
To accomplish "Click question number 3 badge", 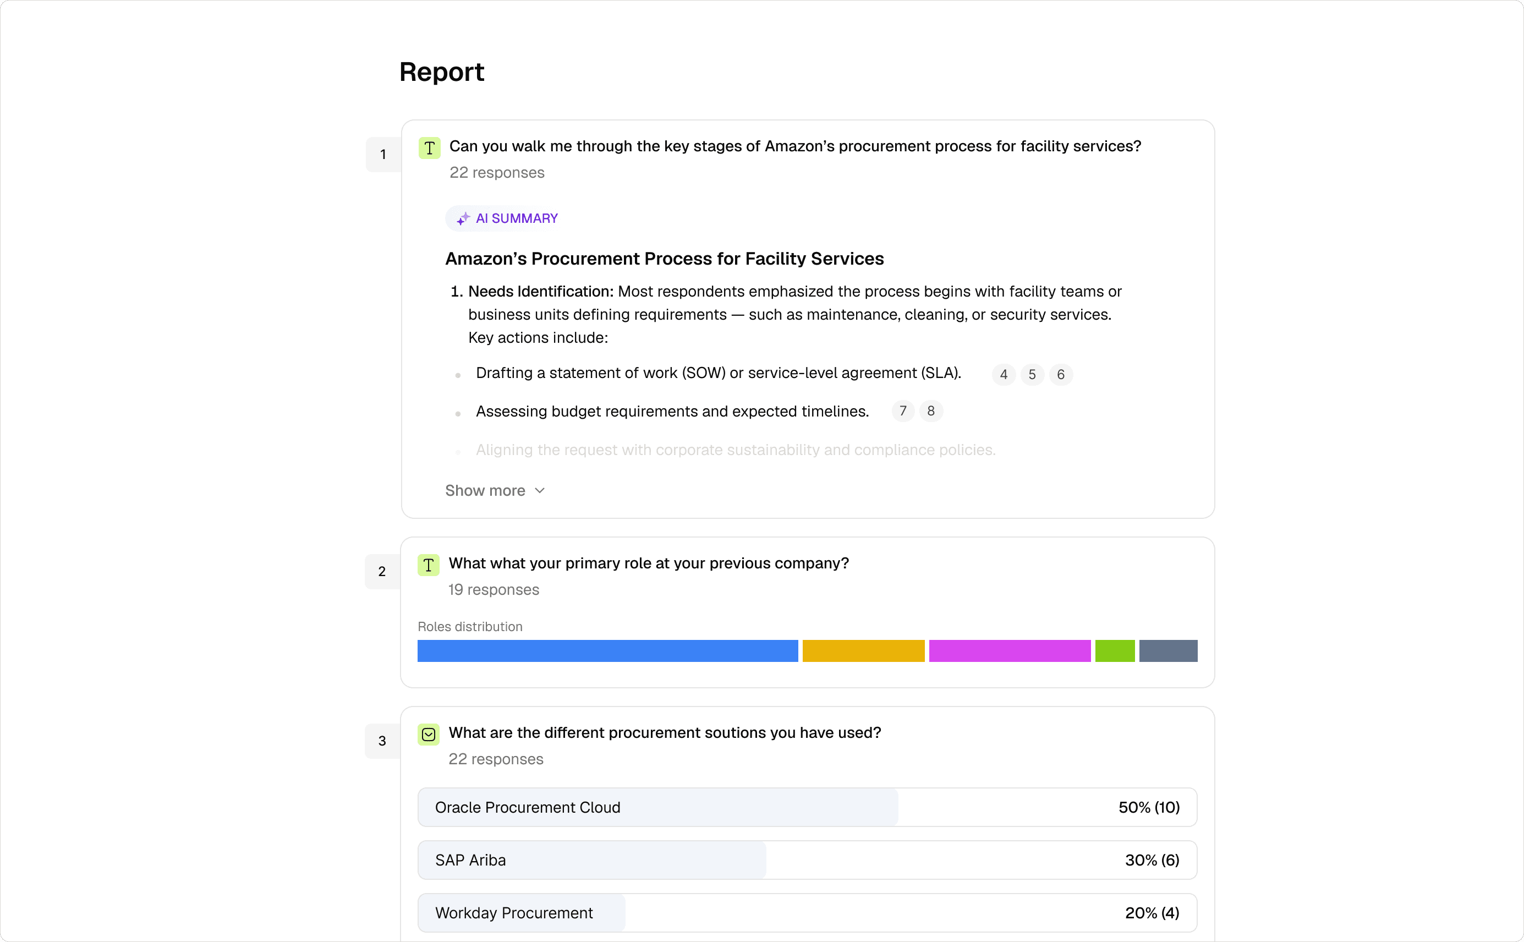I will point(382,741).
